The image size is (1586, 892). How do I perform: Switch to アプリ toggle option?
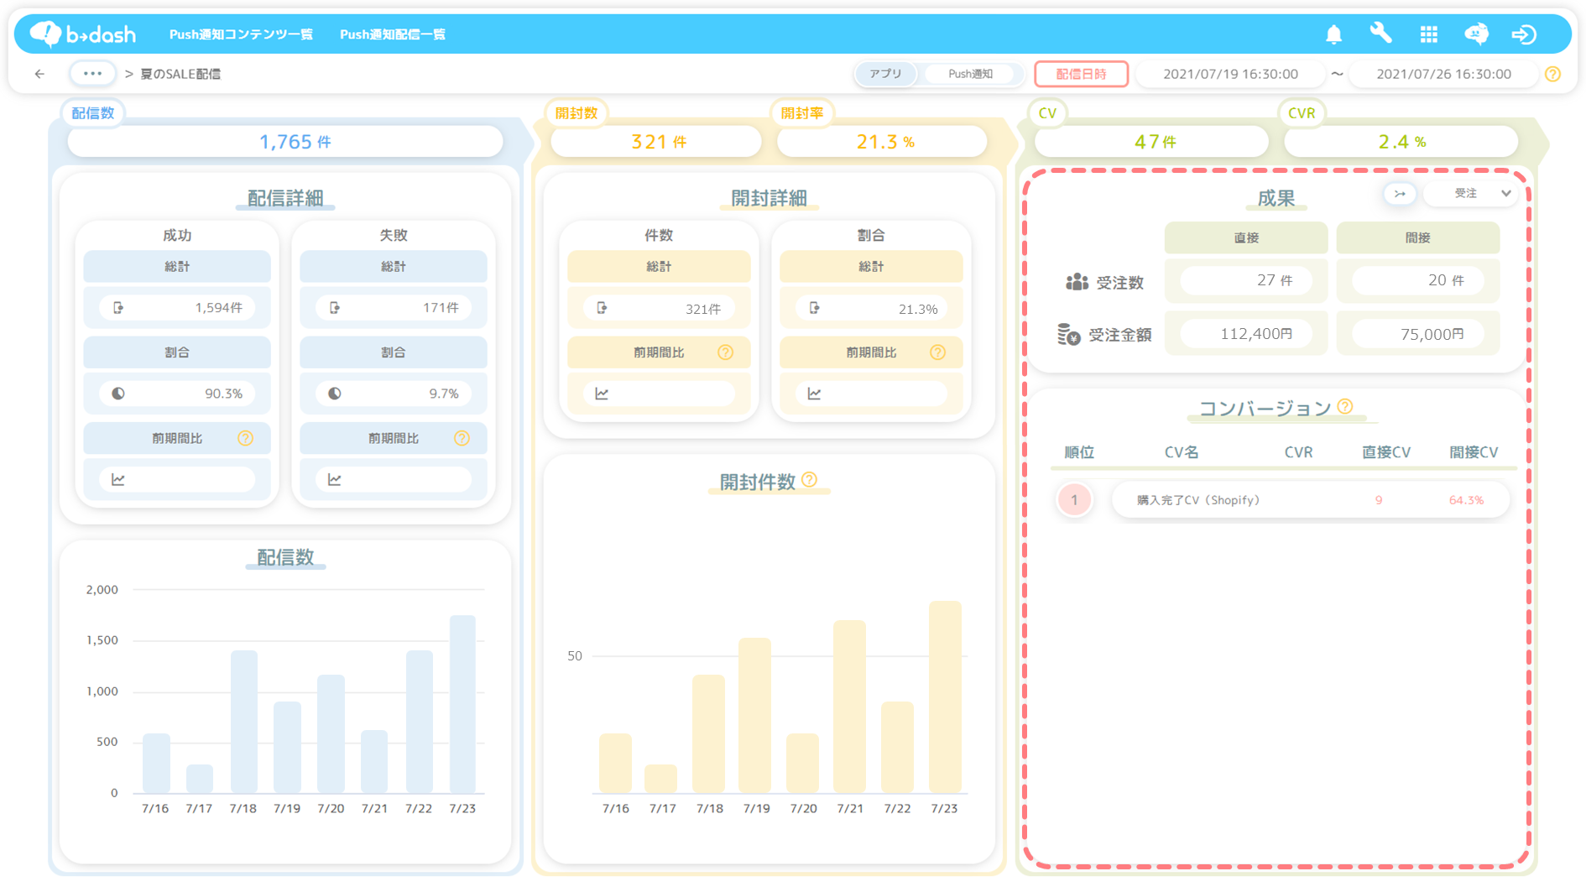[886, 74]
